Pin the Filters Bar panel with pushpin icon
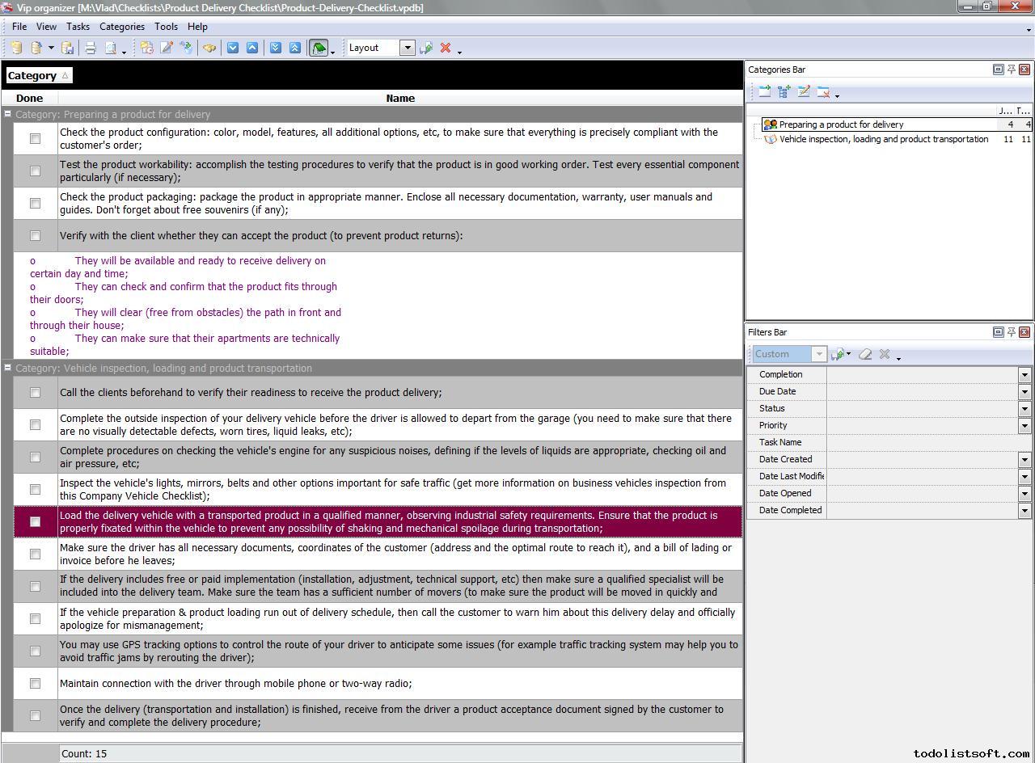 (1011, 332)
